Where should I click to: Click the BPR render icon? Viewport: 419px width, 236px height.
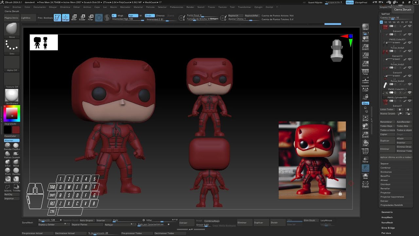click(365, 28)
